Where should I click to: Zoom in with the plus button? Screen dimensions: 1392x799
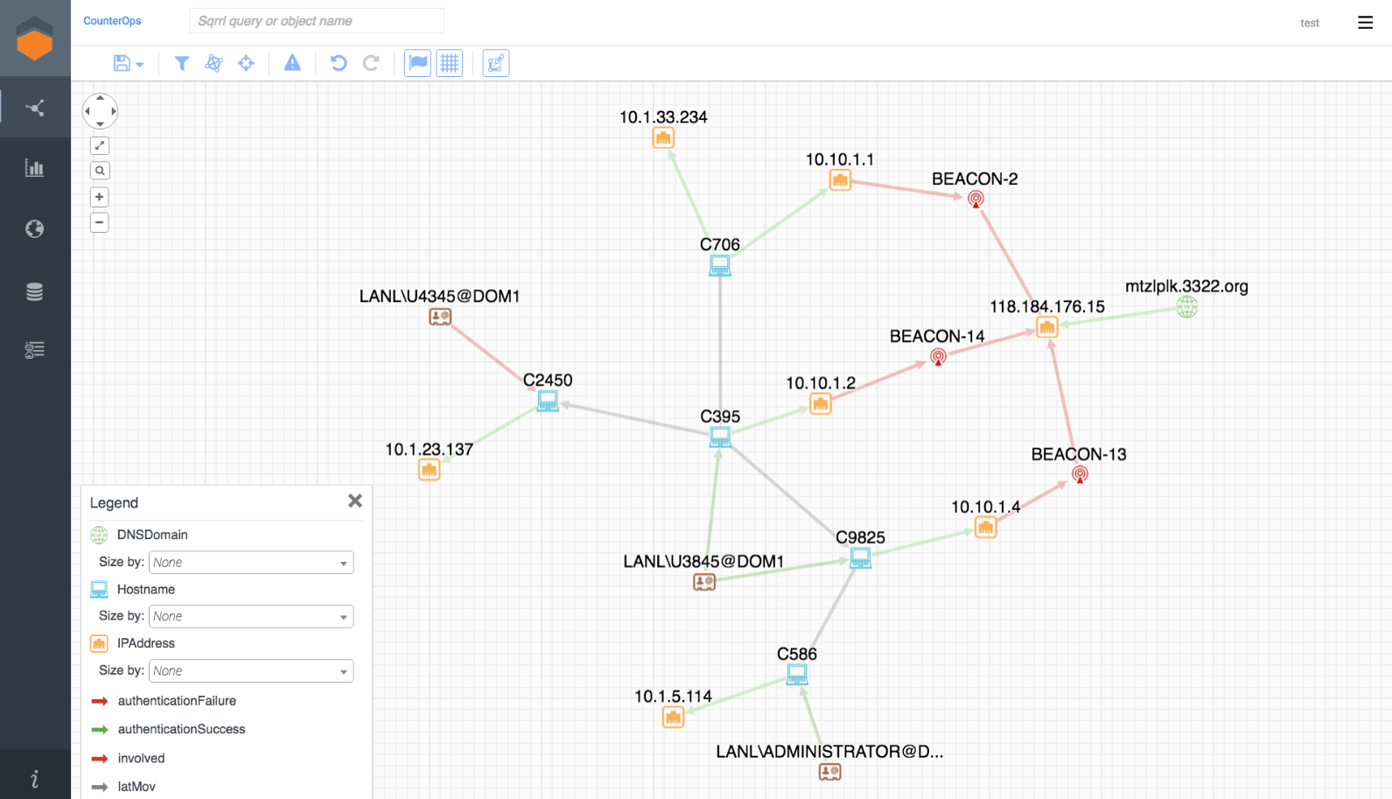[100, 197]
